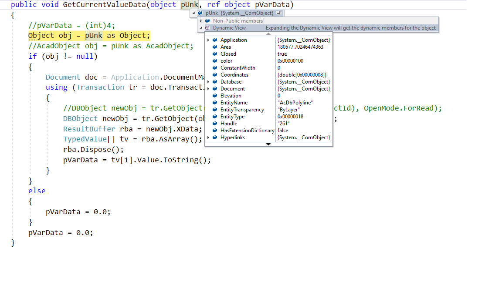The width and height of the screenshot is (502, 282).
Task: Click the Closed property icon
Action: coord(215,54)
